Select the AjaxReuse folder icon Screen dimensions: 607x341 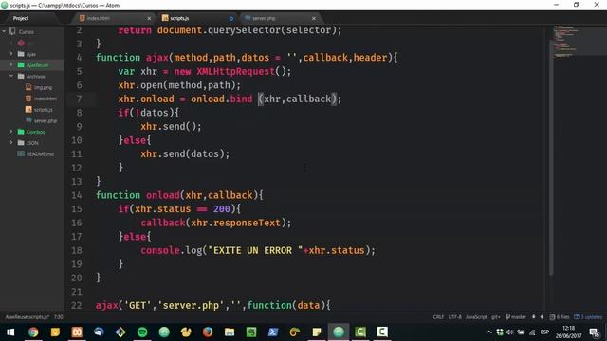coord(21,65)
